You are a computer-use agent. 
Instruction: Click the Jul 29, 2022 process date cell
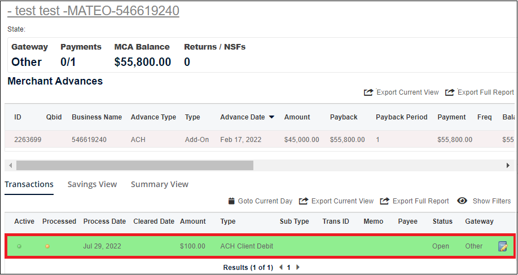102,246
